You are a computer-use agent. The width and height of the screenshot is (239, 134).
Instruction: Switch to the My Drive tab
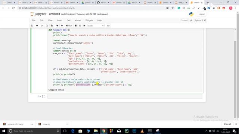tap(135, 3)
